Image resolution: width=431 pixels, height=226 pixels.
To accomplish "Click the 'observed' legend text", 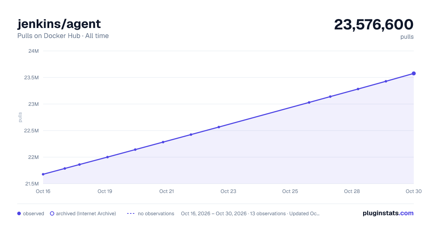I will coord(33,213).
